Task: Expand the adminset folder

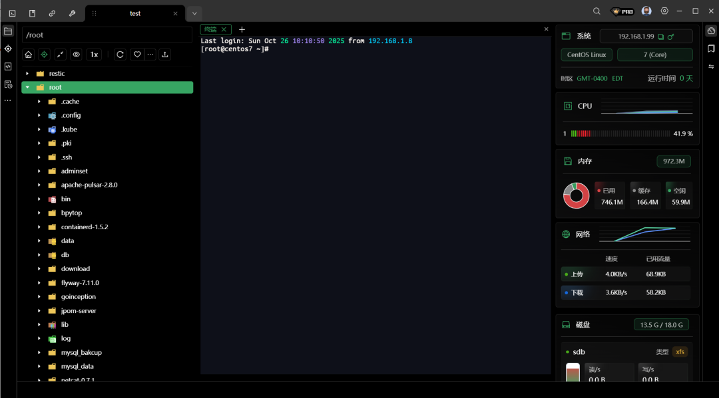Action: [x=39, y=171]
